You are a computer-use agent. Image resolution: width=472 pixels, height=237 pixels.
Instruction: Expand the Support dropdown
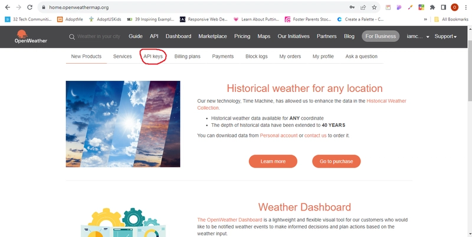pos(445,37)
